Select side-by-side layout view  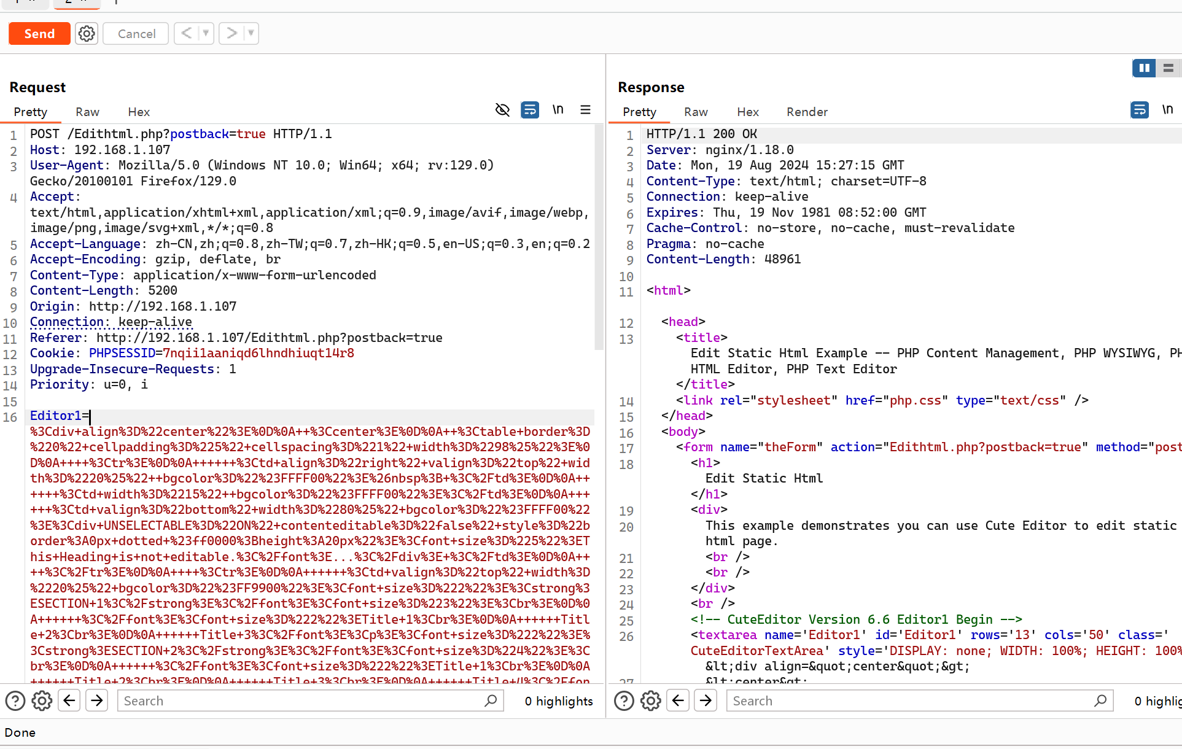1144,68
